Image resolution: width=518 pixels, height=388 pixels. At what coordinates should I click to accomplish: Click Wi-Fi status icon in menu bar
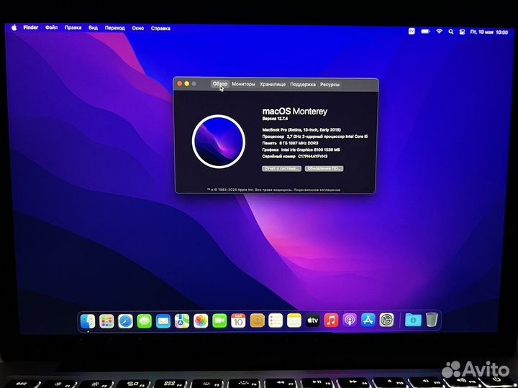[x=439, y=32]
